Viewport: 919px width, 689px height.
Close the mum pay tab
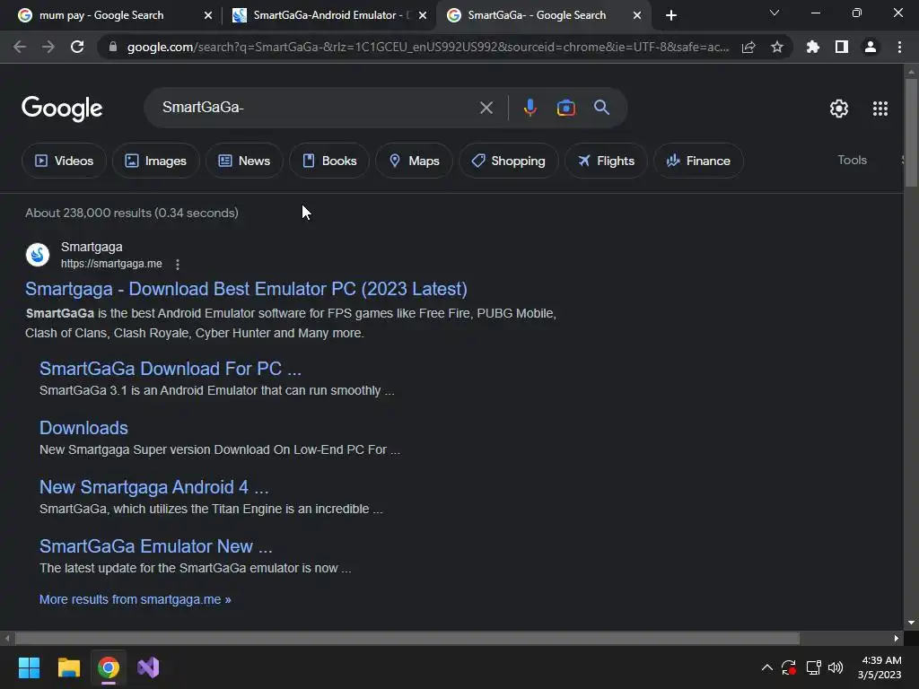(x=208, y=15)
